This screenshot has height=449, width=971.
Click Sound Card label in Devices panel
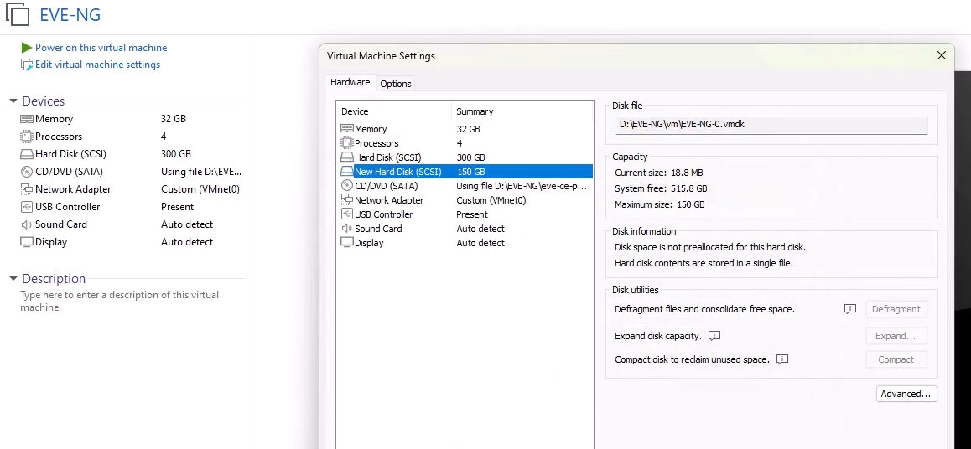coord(61,224)
